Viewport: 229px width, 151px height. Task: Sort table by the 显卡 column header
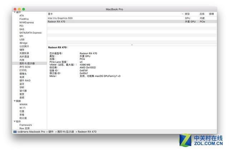[x=50, y=14]
